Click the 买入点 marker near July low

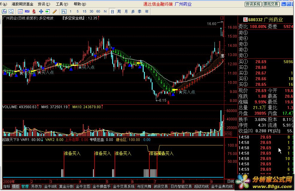[x=187, y=92]
